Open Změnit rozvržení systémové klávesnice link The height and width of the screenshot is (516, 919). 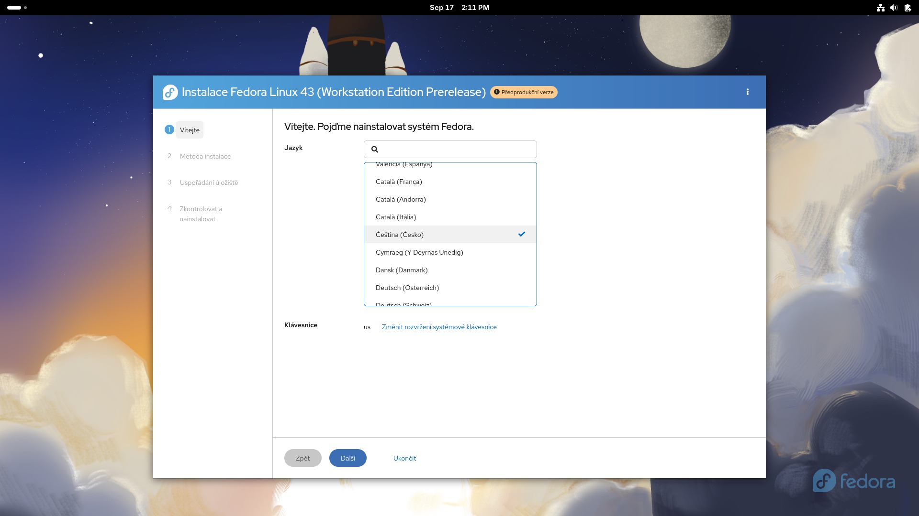pos(439,327)
